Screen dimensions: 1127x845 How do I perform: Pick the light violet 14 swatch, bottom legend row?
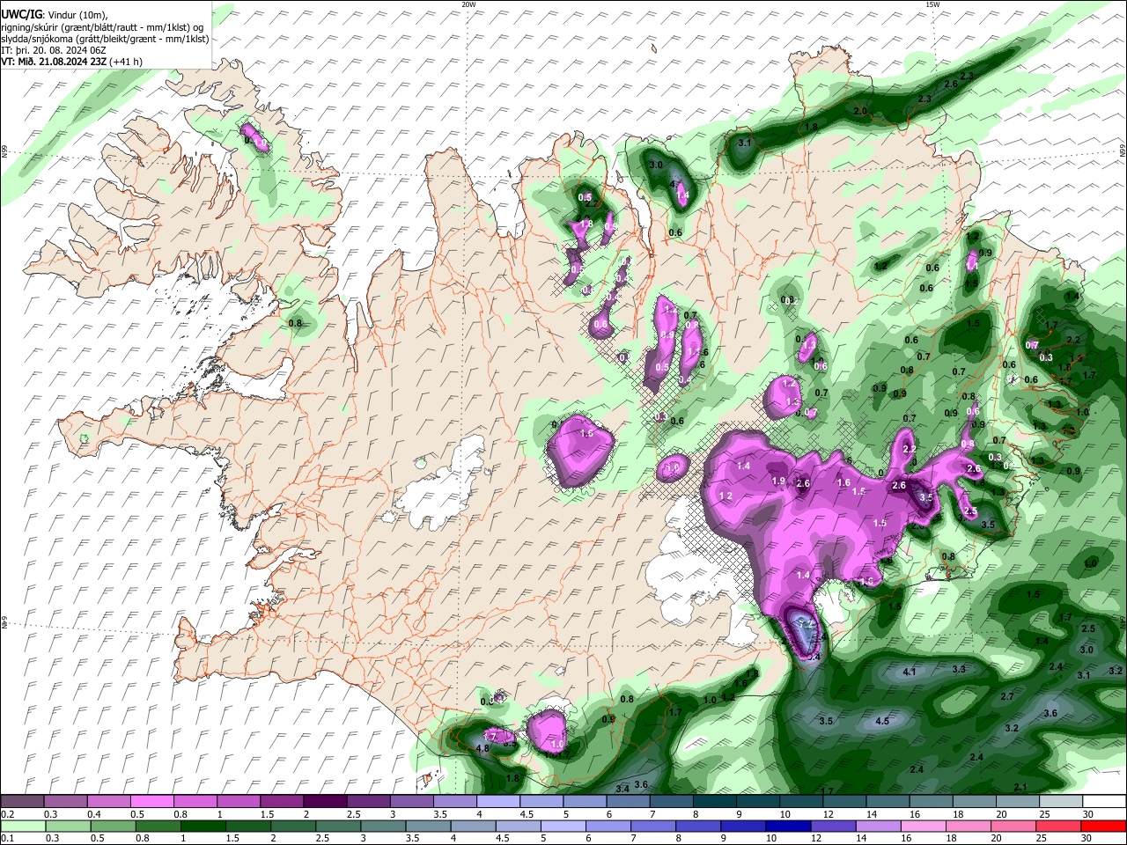tap(879, 827)
